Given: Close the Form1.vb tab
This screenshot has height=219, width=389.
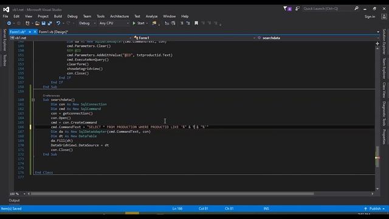Looking at the screenshot, I should [x=35, y=32].
